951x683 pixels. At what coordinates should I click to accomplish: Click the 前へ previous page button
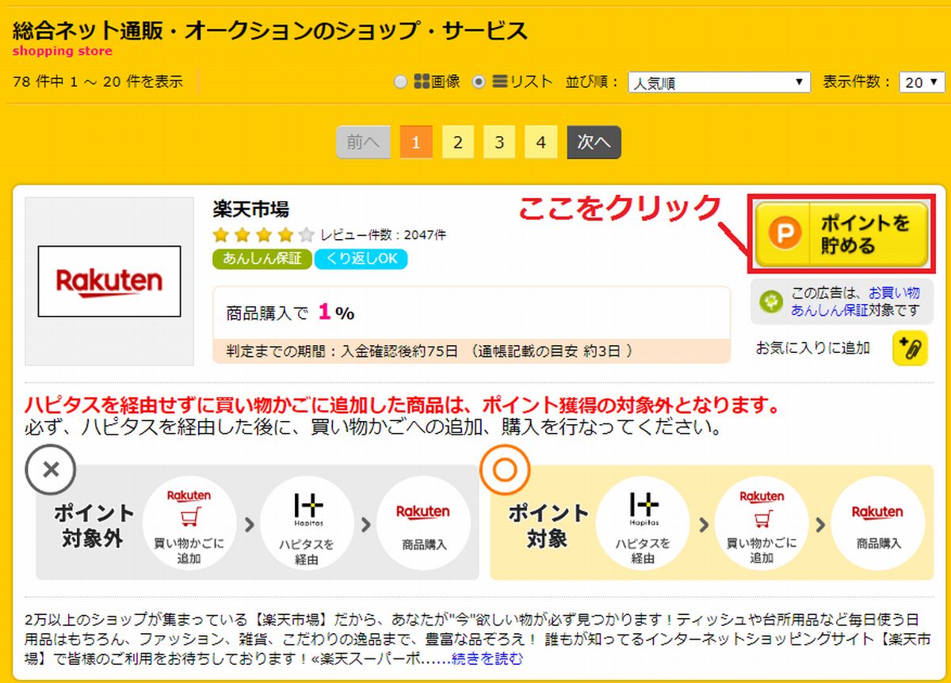(363, 142)
